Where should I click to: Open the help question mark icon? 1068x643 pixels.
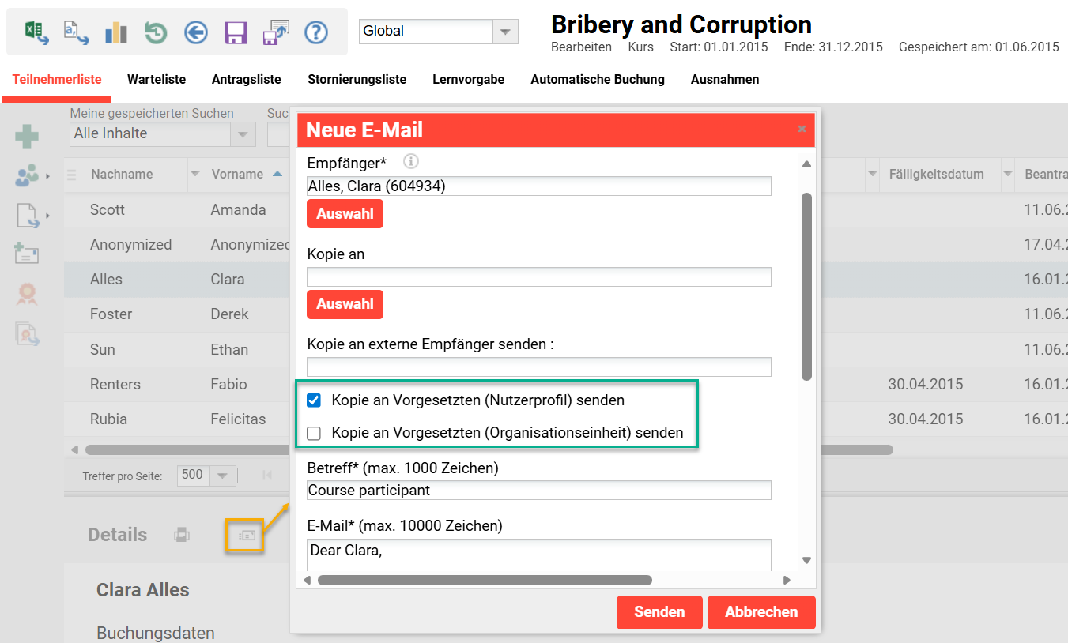pyautogui.click(x=316, y=32)
